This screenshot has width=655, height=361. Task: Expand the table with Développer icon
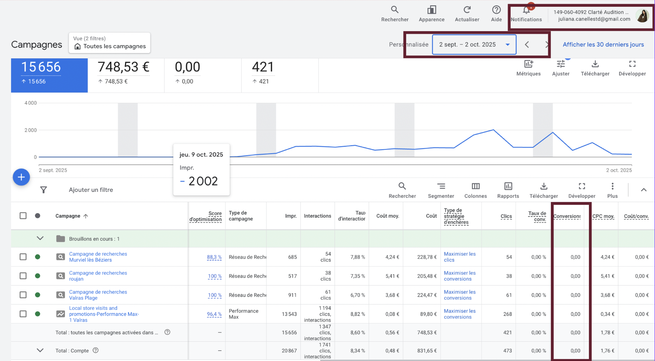click(x=582, y=186)
